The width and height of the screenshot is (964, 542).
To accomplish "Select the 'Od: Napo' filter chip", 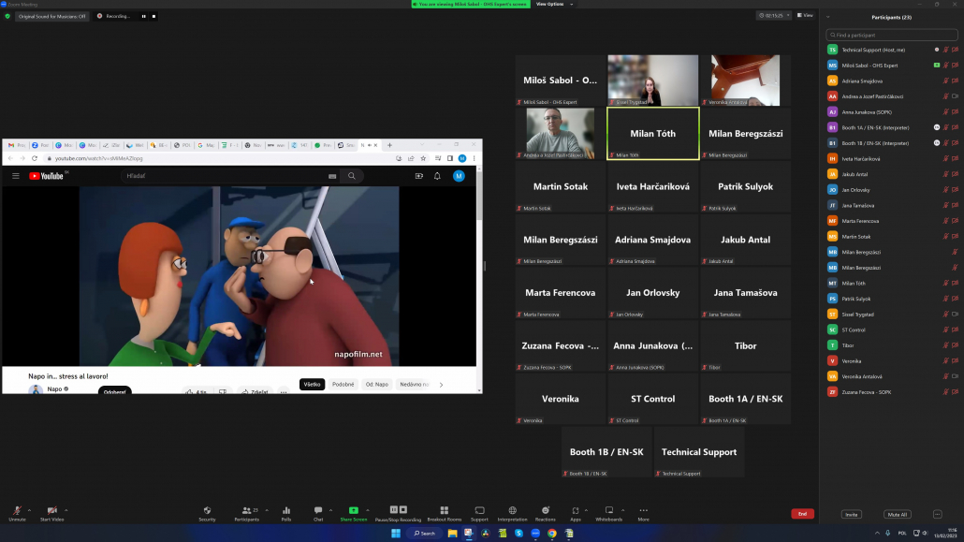I will (x=376, y=385).
